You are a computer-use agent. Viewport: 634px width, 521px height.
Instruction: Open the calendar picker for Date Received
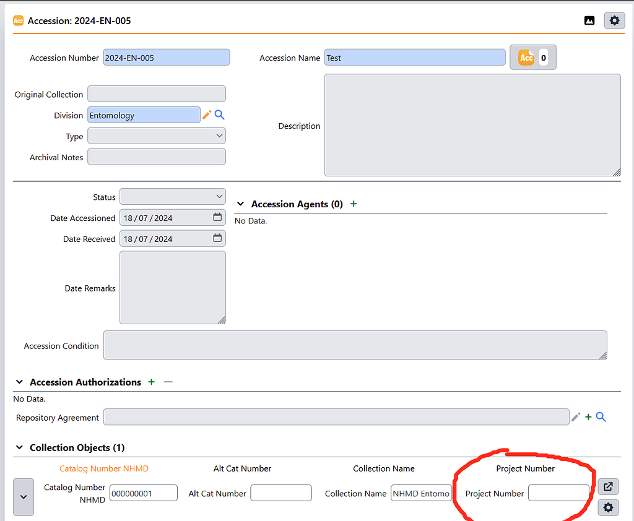[217, 238]
